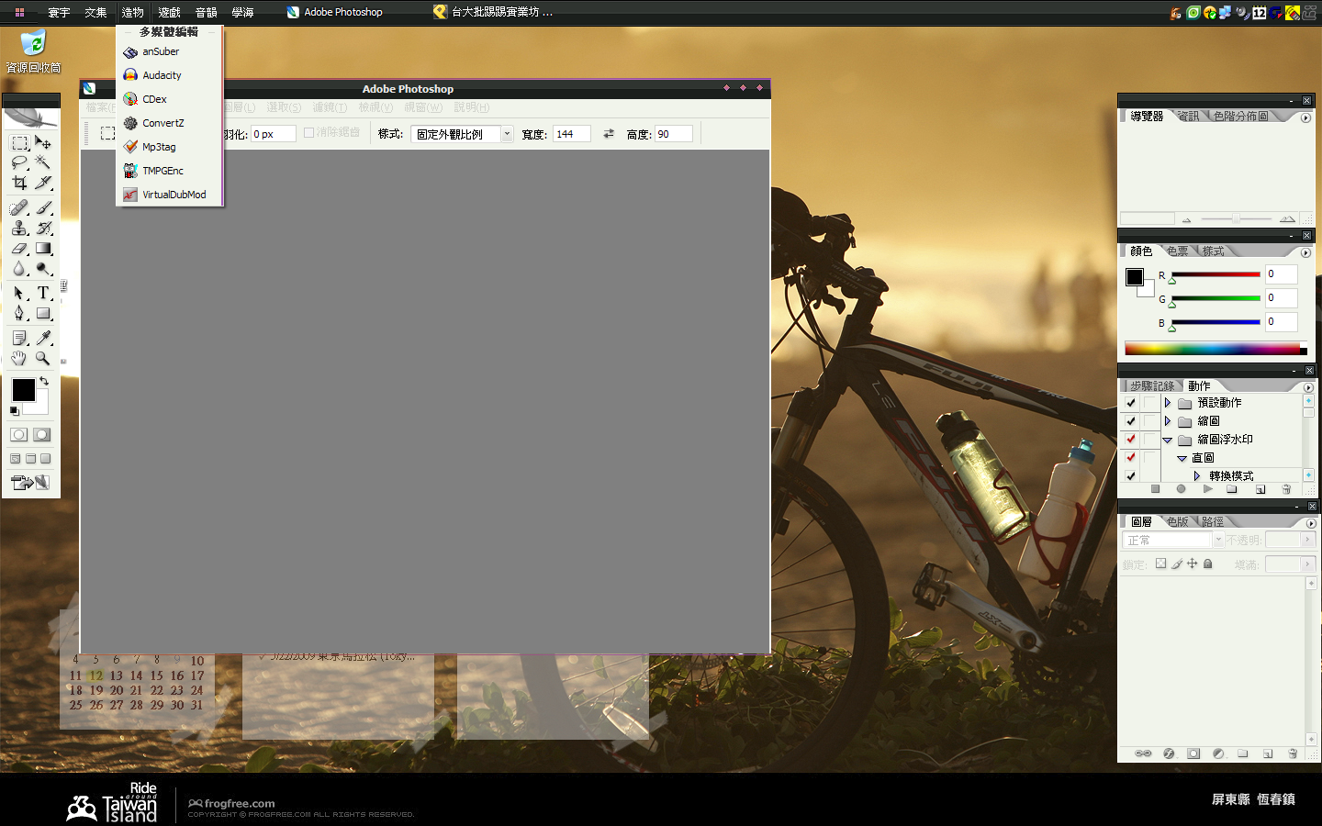Collapse the 直圖 action
The width and height of the screenshot is (1322, 826).
(x=1182, y=458)
